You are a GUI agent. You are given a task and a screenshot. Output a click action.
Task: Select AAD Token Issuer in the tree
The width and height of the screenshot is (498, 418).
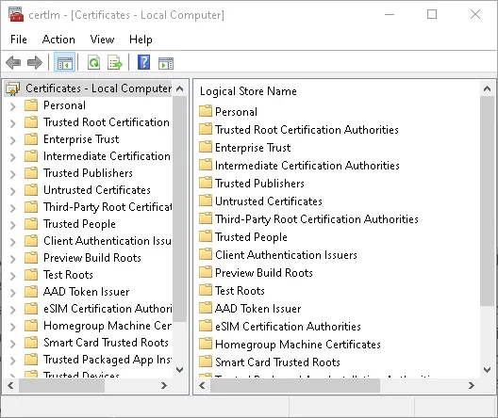tap(87, 292)
